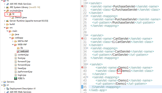This screenshot has width=162, height=93.
Task: Expand the Servers project node
Action: coord(2,82)
